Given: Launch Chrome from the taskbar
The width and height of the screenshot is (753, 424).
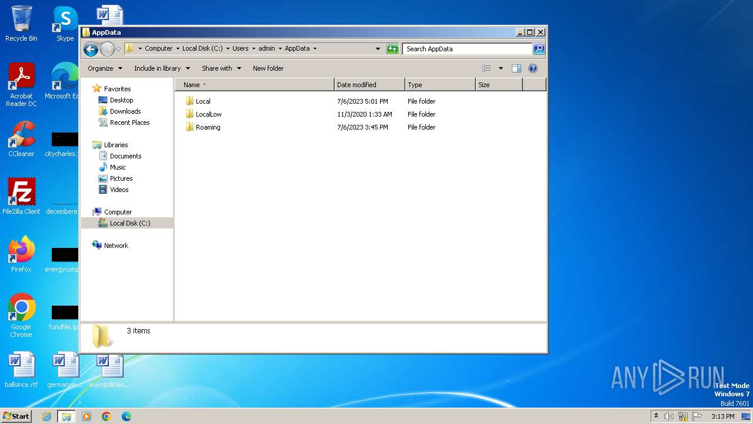Looking at the screenshot, I should [106, 416].
